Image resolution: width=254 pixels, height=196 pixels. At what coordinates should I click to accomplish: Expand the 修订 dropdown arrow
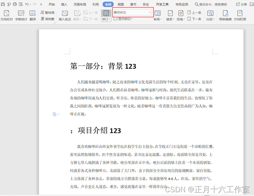click(110, 19)
